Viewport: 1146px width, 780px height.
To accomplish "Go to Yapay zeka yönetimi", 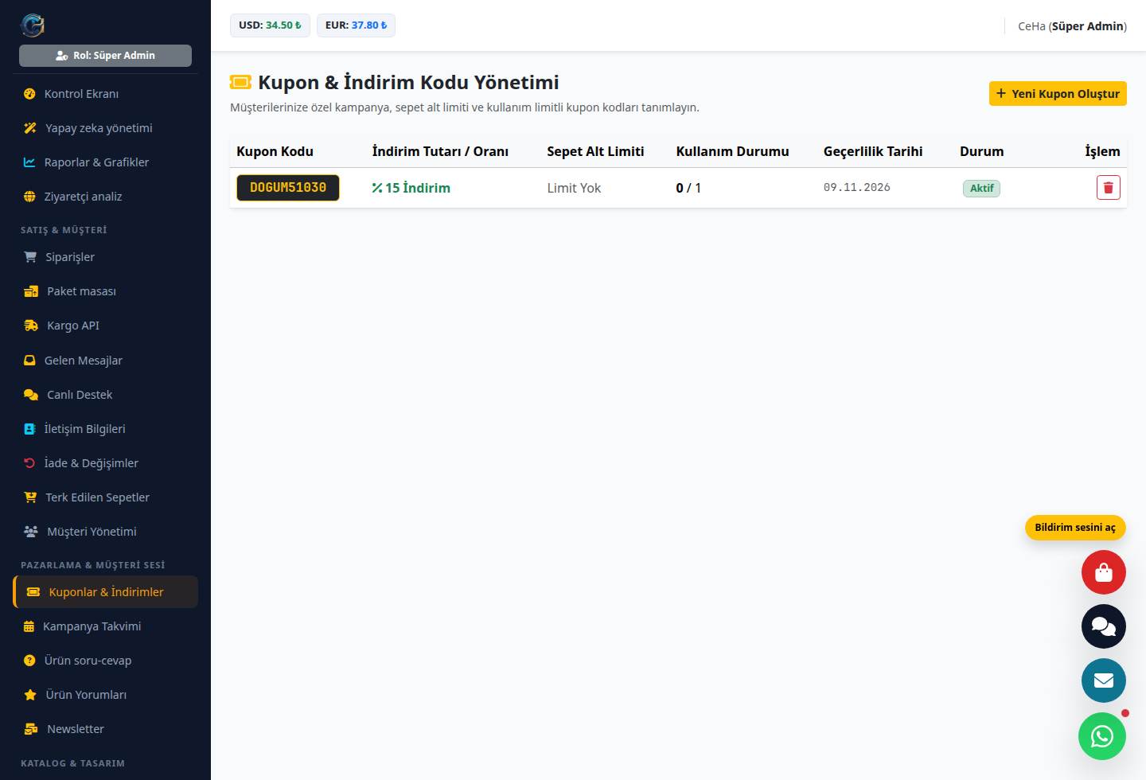I will (x=105, y=128).
